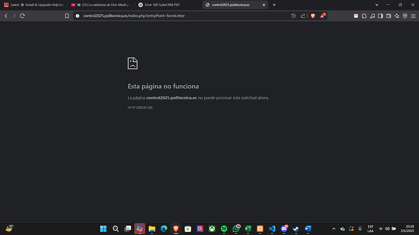Click the address bar URL field
Screen dimensions: 419x235
(x=185, y=16)
